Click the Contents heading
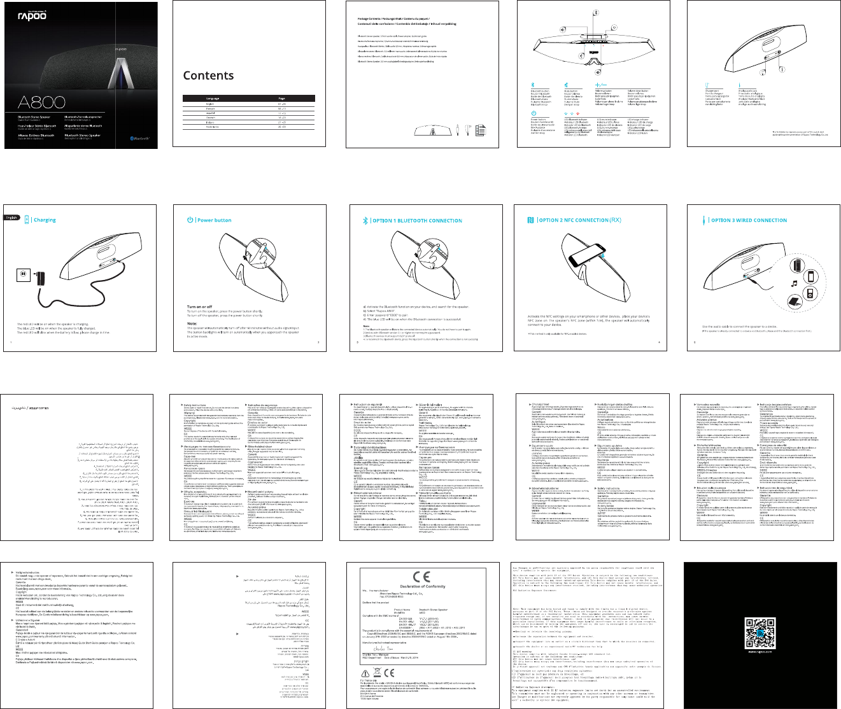 coord(208,75)
